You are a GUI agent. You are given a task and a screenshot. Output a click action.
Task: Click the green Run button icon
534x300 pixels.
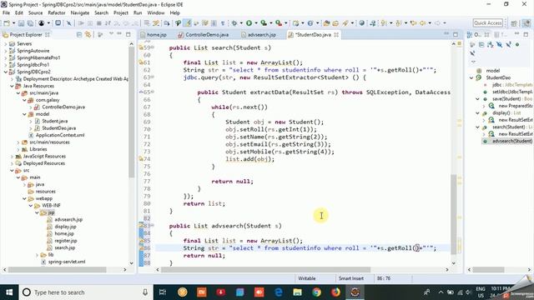coord(249,23)
